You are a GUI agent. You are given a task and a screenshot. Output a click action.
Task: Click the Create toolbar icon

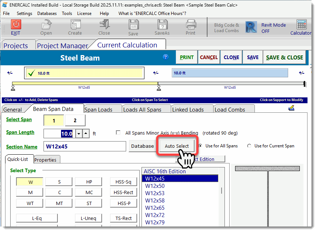[75, 24]
